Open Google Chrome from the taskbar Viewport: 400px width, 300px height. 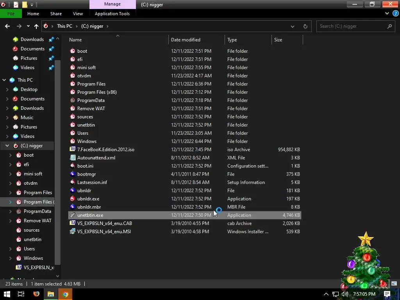(x=65, y=294)
